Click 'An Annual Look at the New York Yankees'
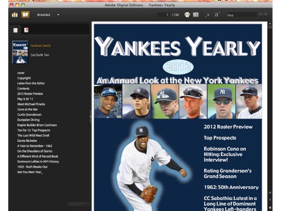The width and height of the screenshot is (281, 211). [177, 81]
